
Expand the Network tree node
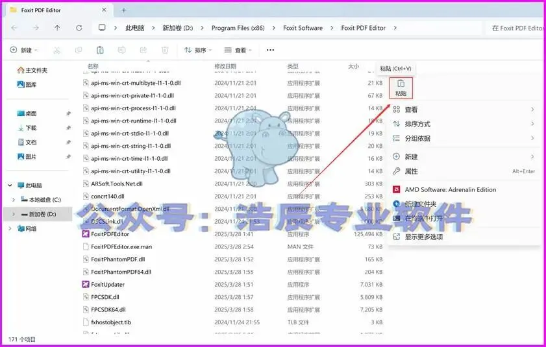pos(10,229)
